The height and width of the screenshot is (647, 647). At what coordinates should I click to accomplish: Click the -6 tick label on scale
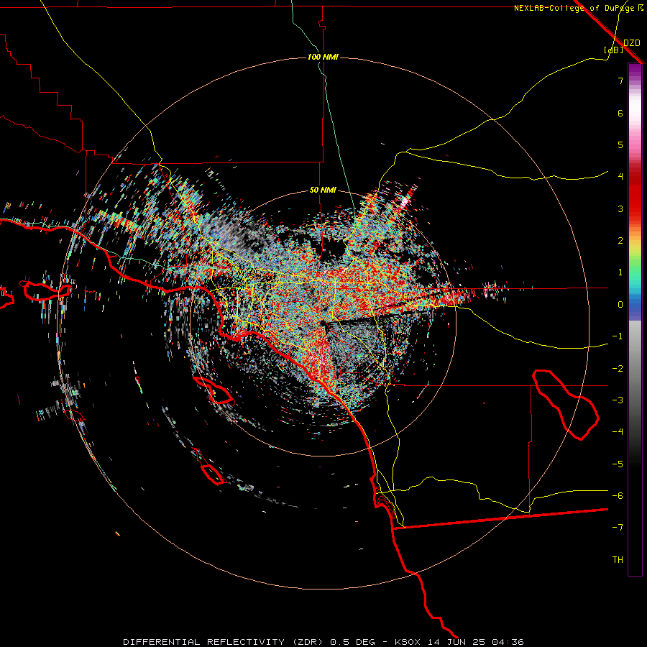[618, 496]
